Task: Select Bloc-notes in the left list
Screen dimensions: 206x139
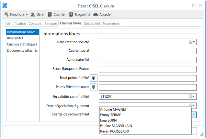Action: click(15, 38)
